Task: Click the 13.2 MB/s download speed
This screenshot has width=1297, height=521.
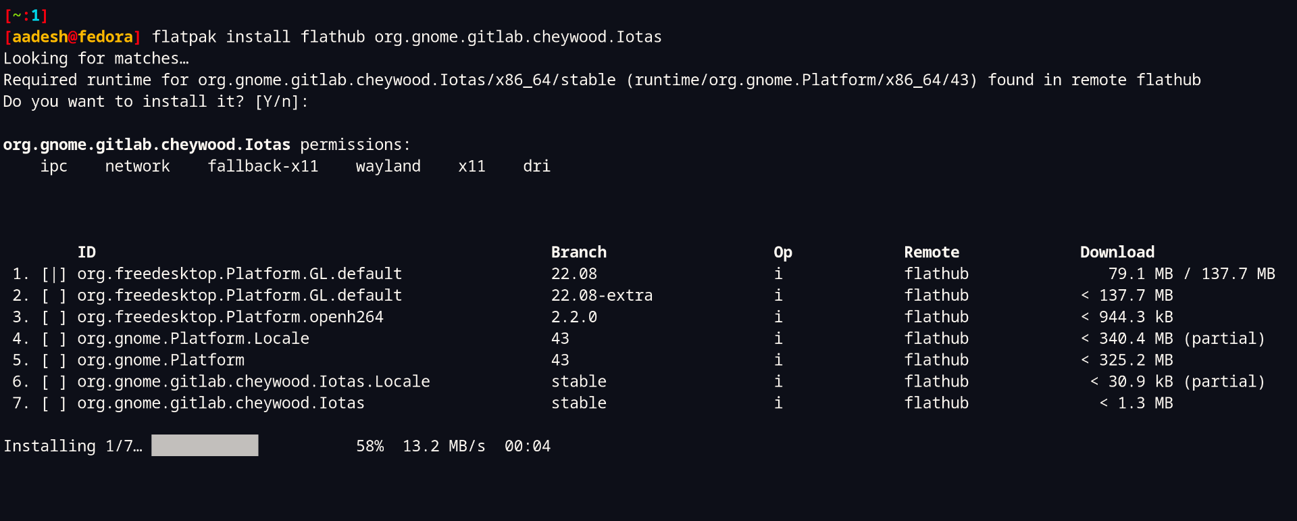Action: coord(444,446)
